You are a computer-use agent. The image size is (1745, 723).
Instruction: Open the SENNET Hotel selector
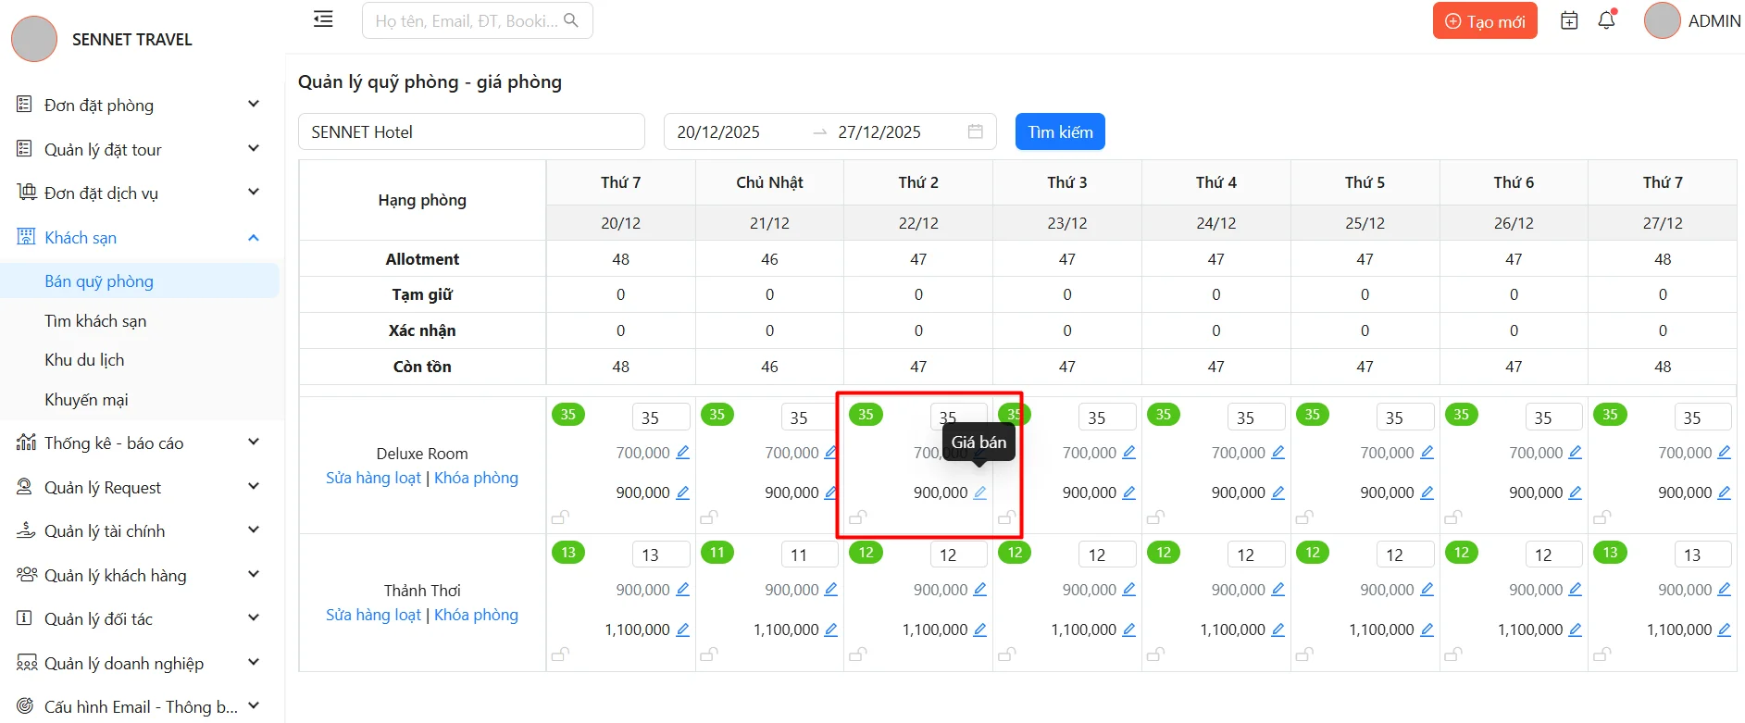click(x=470, y=131)
